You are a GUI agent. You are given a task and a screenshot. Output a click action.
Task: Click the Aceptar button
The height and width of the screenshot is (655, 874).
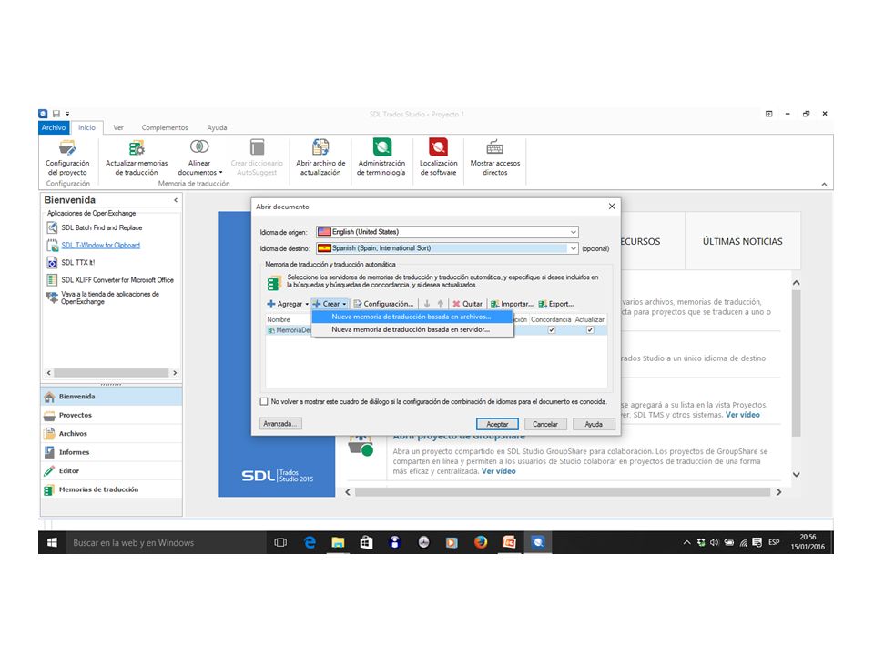click(x=497, y=425)
